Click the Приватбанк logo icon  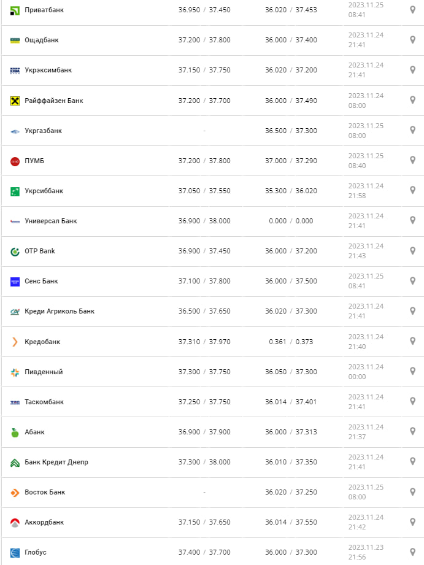click(15, 10)
